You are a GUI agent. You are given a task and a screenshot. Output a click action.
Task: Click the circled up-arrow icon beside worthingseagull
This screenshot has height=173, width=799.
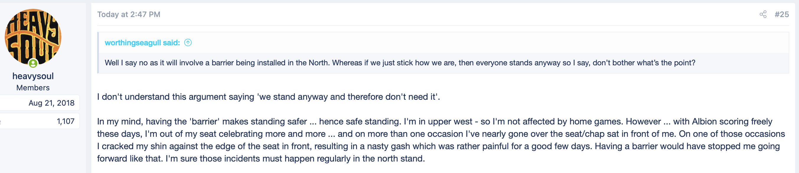click(188, 43)
